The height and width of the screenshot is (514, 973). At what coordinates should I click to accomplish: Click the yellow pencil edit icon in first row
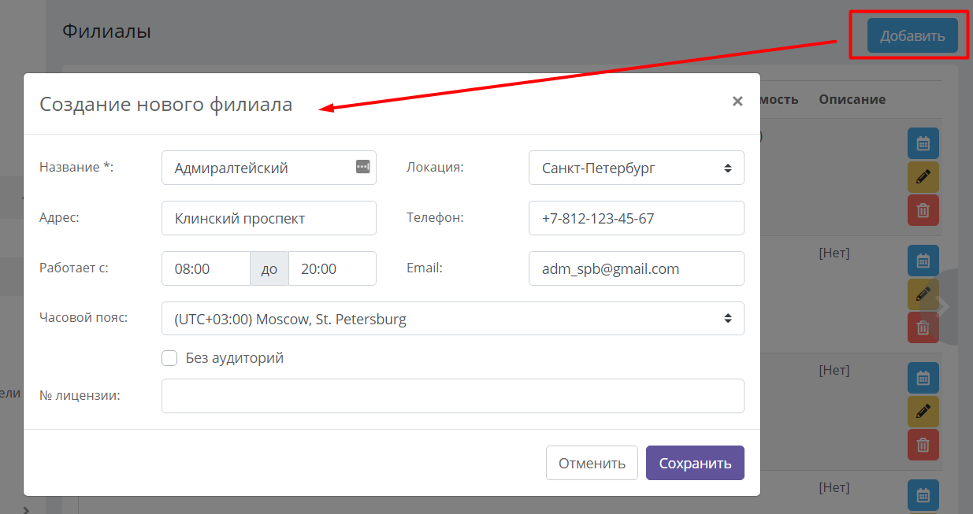point(923,177)
